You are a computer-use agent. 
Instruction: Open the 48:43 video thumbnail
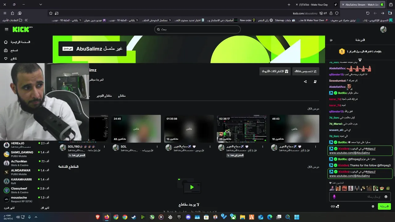294,129
